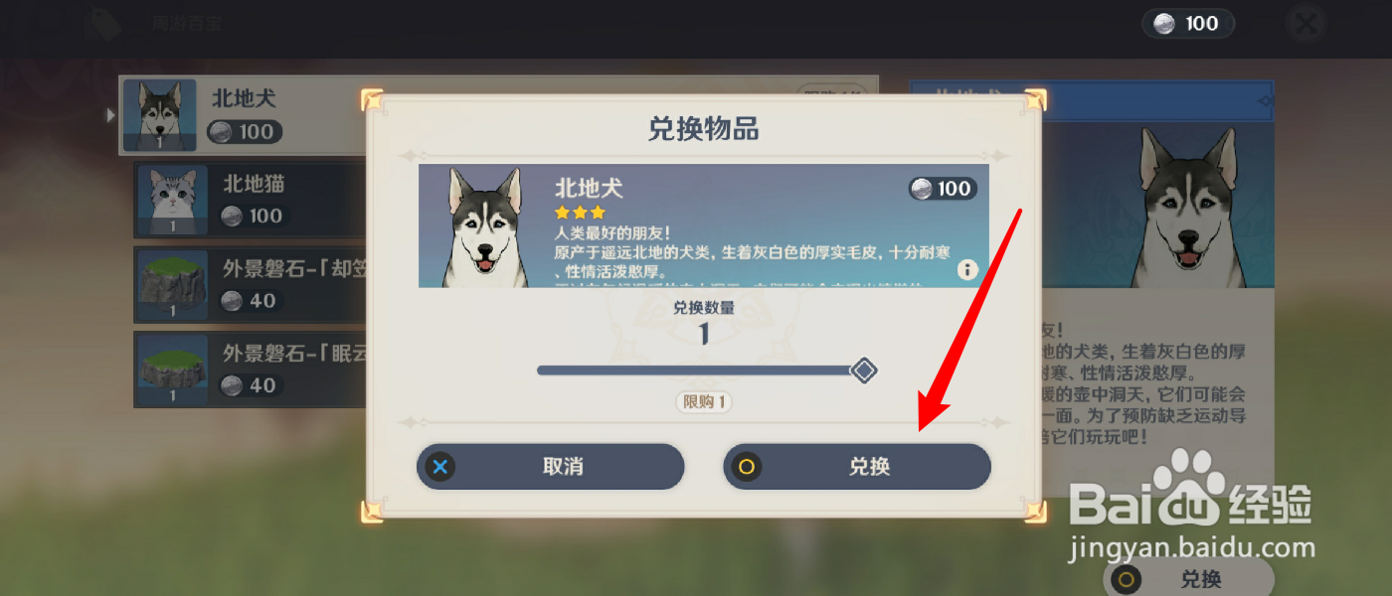The image size is (1392, 596).
Task: Click the circle icon on 兑换 button
Action: point(747,466)
